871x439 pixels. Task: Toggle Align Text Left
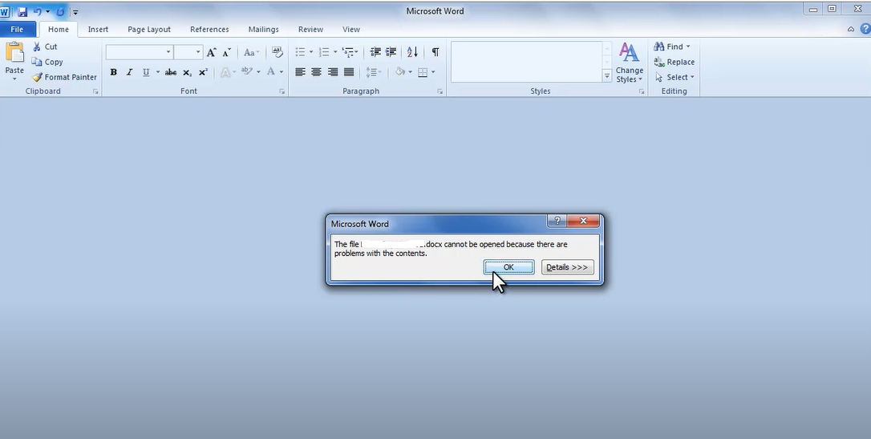click(300, 72)
